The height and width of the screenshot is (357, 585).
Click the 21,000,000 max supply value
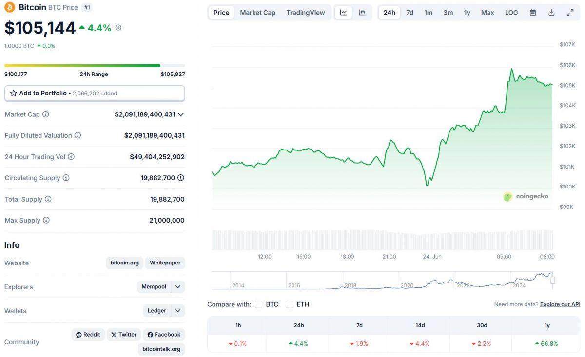[167, 220]
